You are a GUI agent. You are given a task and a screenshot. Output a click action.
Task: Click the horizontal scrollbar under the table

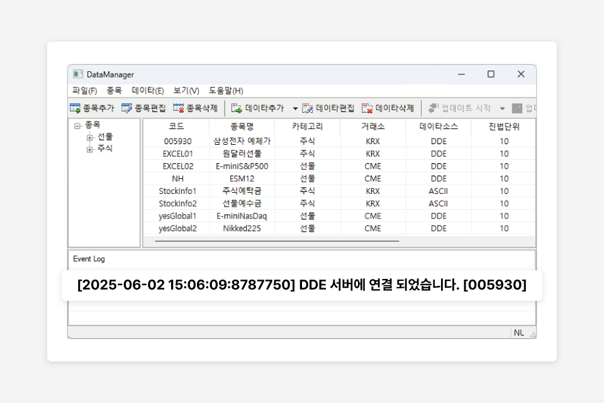tap(277, 241)
